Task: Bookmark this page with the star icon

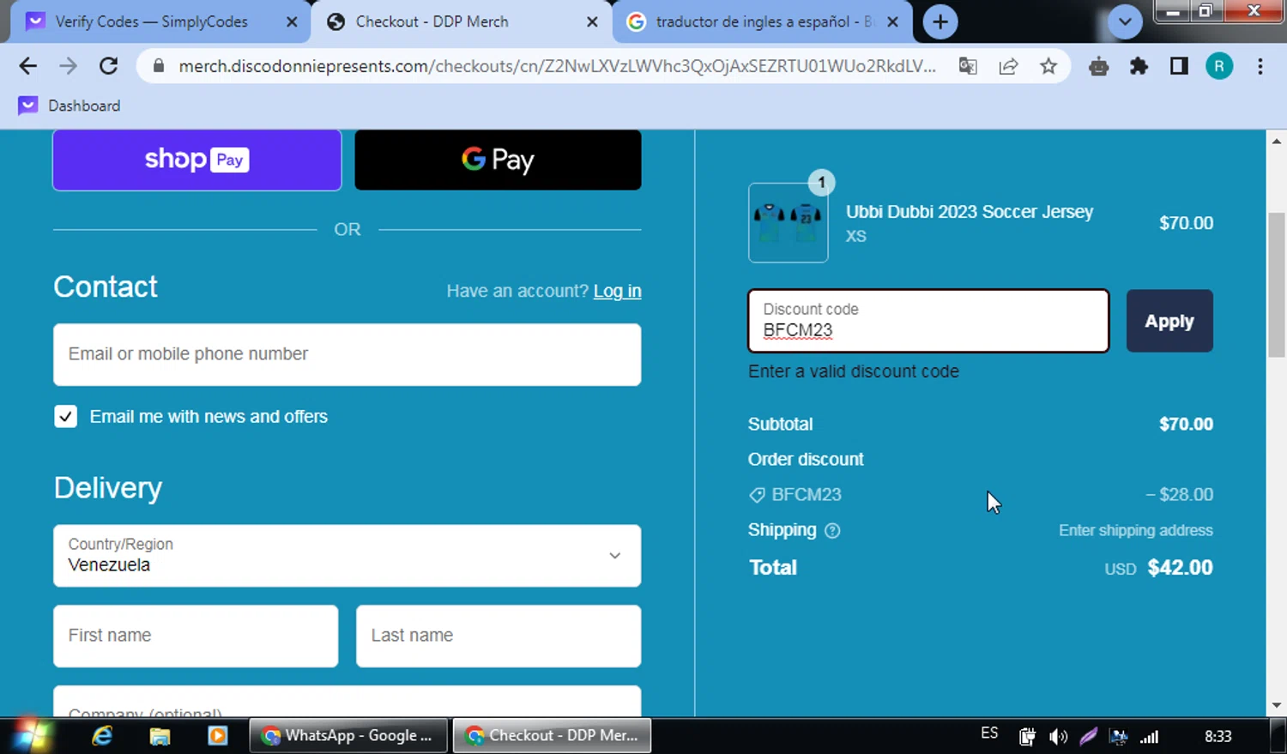Action: [x=1048, y=66]
